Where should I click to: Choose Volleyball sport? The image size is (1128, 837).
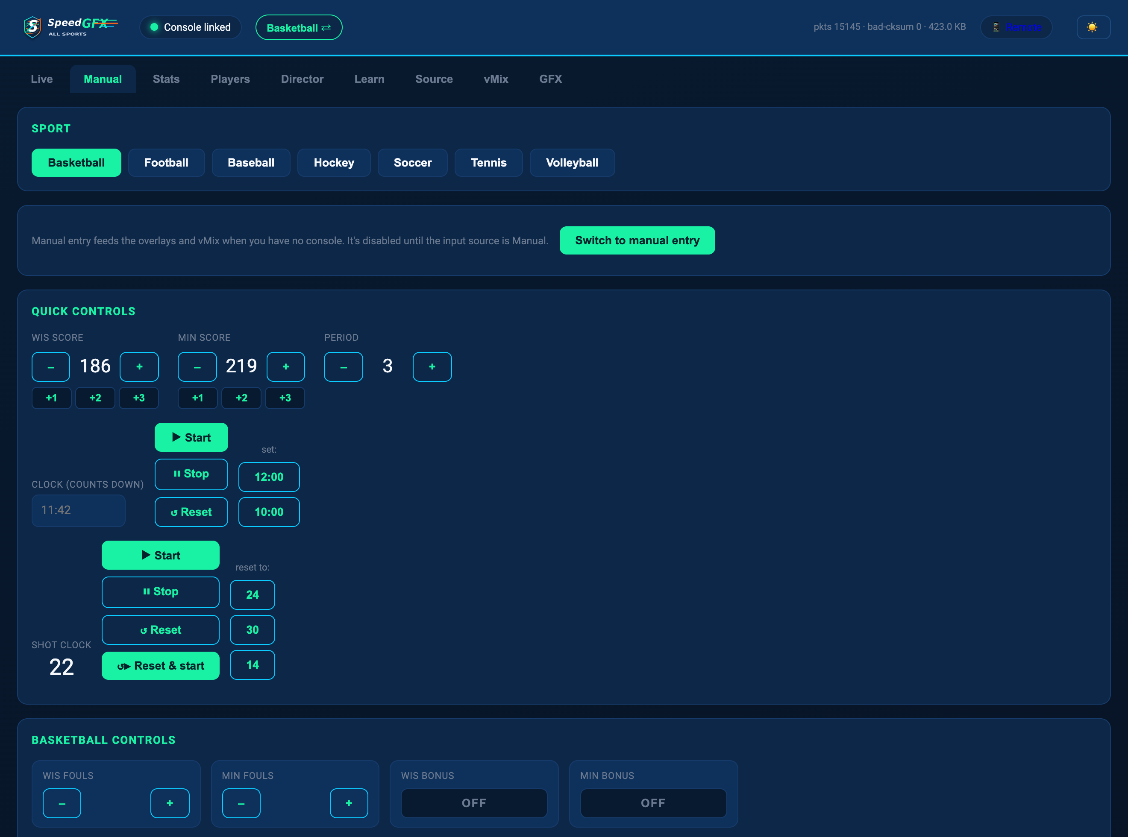(x=573, y=163)
